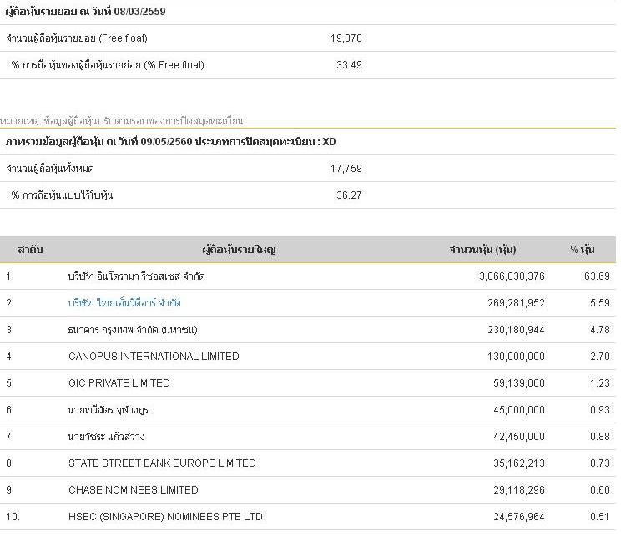Image resolution: width=621 pixels, height=542 pixels.
Task: Click the สำดับ rank column header
Action: (30, 250)
